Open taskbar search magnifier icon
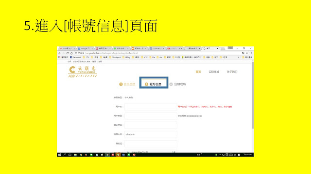This screenshot has height=174, width=311. tap(65, 155)
